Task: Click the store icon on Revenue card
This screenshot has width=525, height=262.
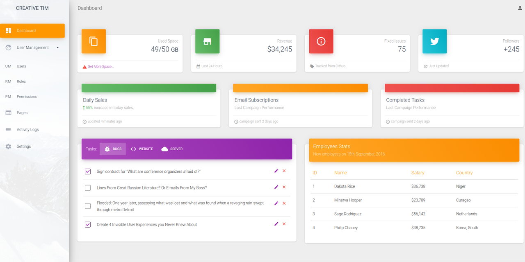Action: coord(207,41)
